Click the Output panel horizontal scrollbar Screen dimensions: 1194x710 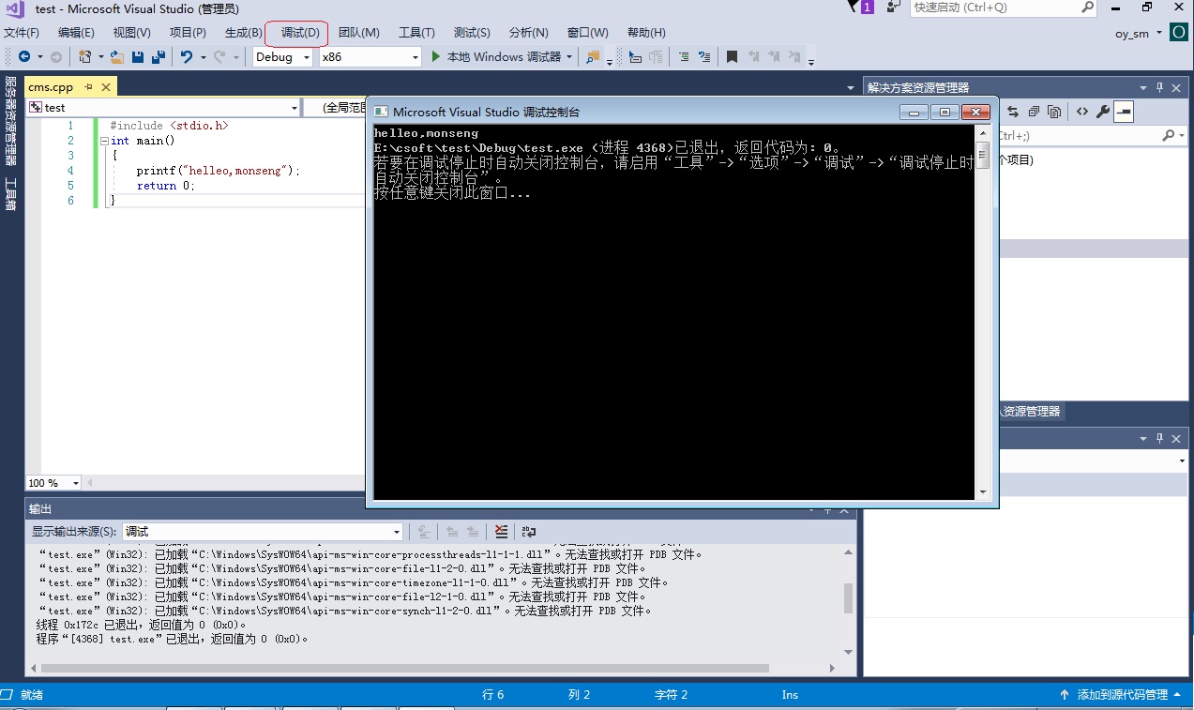tap(403, 668)
